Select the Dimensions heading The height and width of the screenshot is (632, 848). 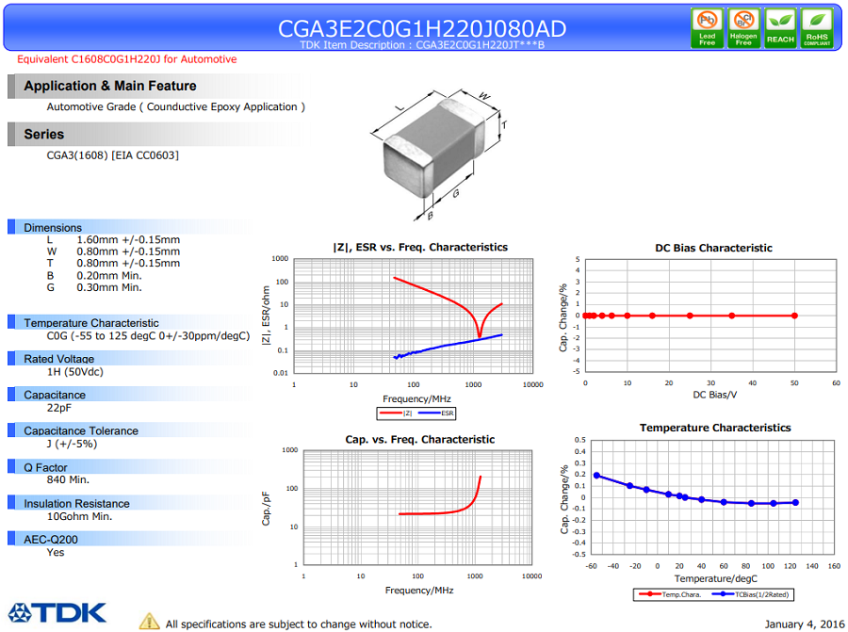(x=53, y=228)
